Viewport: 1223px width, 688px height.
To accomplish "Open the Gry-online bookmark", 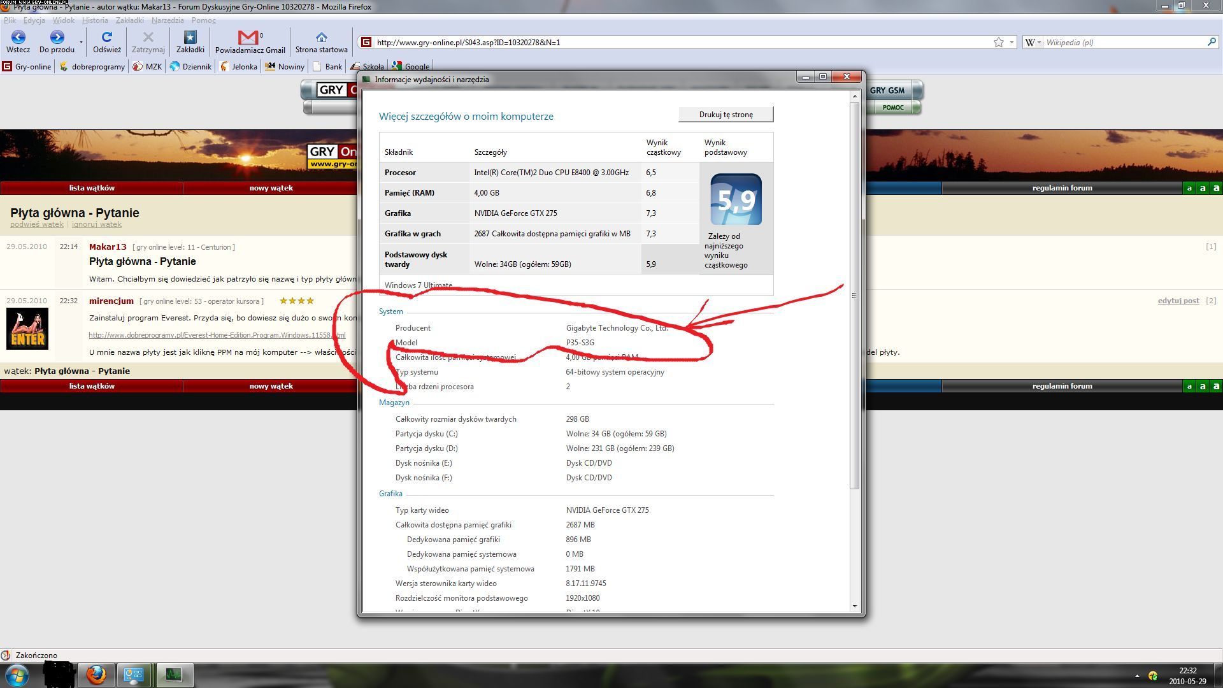I will [x=27, y=66].
